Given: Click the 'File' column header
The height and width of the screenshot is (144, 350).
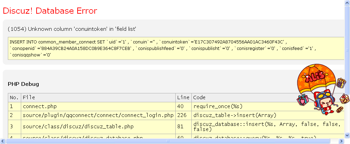Looking at the screenshot, I should pyautogui.click(x=29, y=97).
